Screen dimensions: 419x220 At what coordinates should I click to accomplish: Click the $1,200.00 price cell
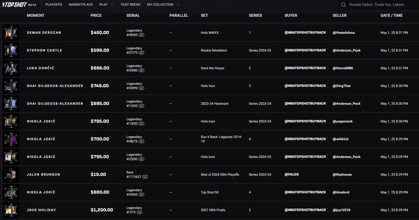(102, 210)
